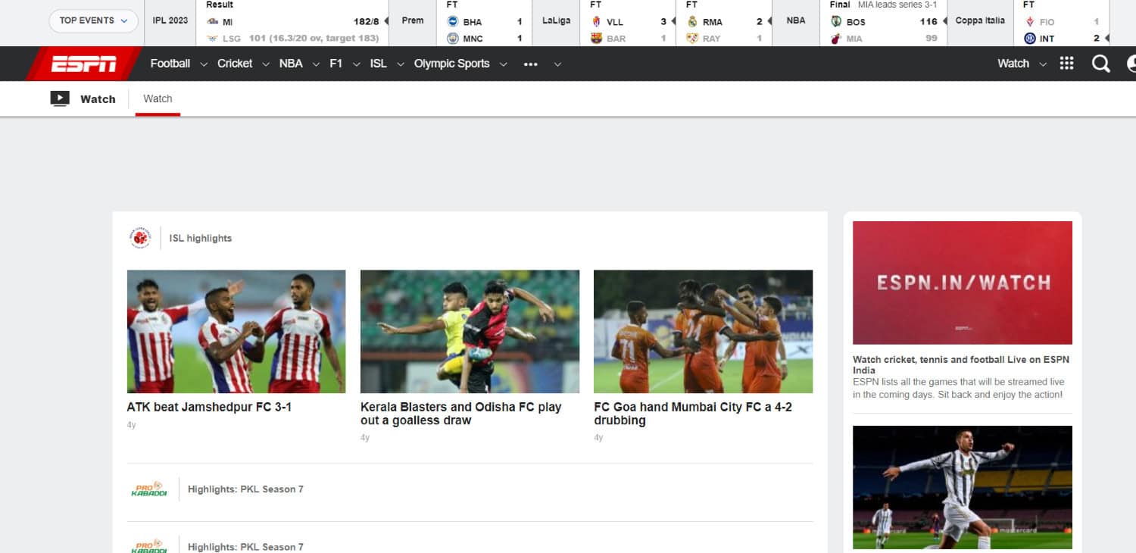Click the MI team logo in scoreboard
The image size is (1136, 553).
tap(213, 22)
